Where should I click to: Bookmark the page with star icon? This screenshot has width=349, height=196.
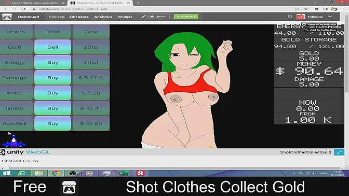click(x=306, y=9)
